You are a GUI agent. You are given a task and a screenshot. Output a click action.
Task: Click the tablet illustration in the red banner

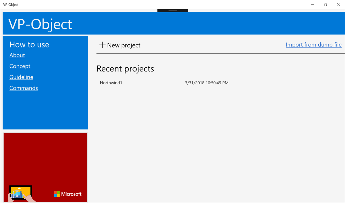click(x=20, y=192)
